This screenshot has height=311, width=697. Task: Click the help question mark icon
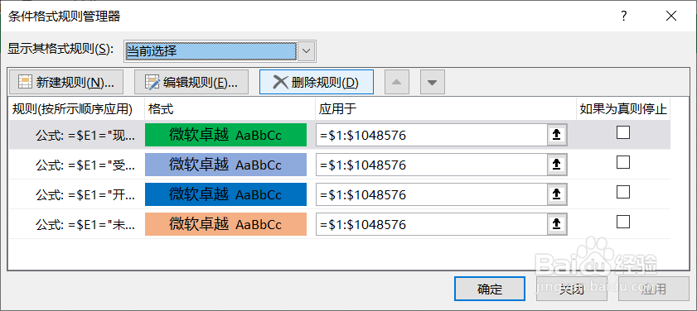pos(625,17)
